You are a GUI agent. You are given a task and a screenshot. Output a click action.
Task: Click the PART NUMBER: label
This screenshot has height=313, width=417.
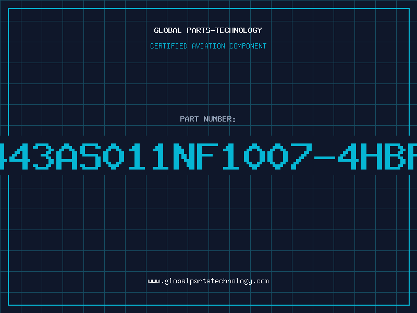208,119
